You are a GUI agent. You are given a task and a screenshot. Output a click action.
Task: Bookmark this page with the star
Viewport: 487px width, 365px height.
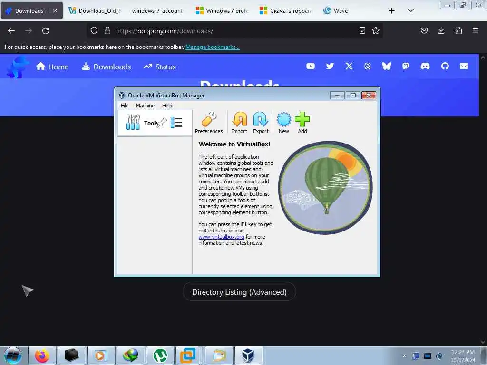(x=376, y=31)
